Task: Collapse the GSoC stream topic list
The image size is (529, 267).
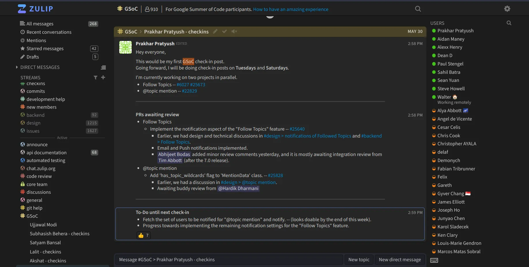Action: [x=32, y=216]
